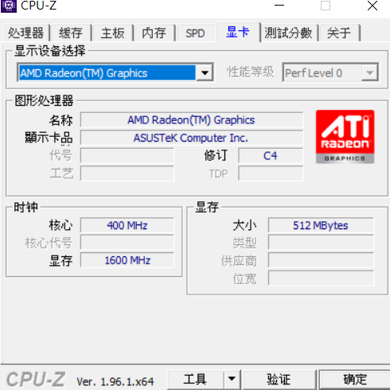Click the 图形处理器 group title
390x390 pixels.
44,100
